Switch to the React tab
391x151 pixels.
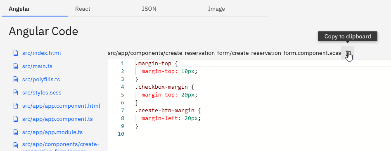click(x=102, y=9)
